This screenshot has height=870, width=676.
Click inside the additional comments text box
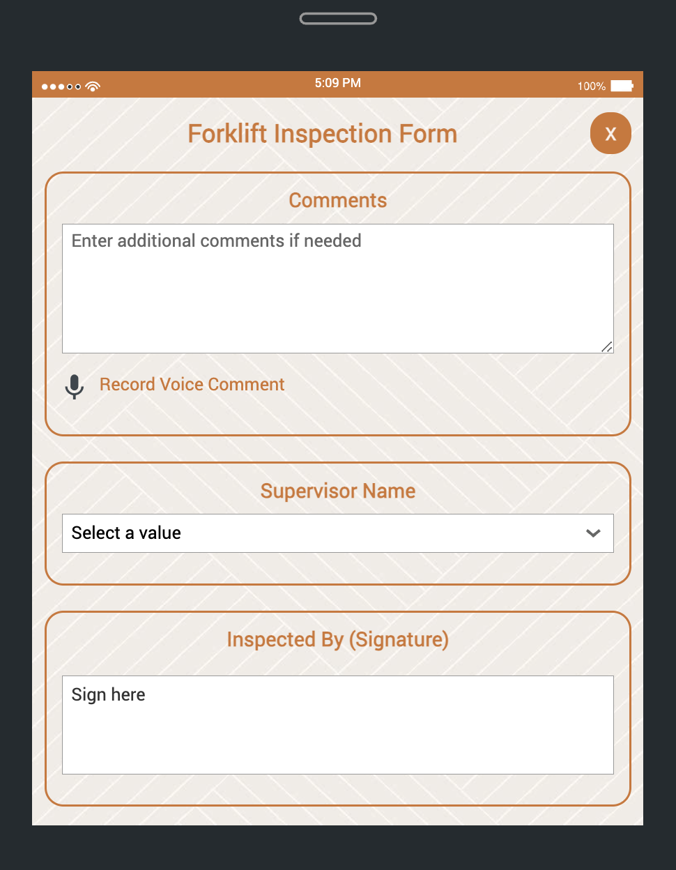(x=338, y=288)
